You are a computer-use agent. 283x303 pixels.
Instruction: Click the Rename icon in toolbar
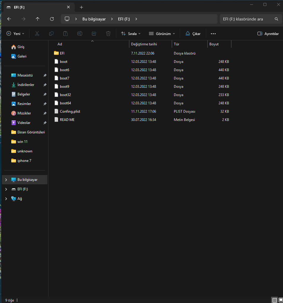click(x=80, y=34)
